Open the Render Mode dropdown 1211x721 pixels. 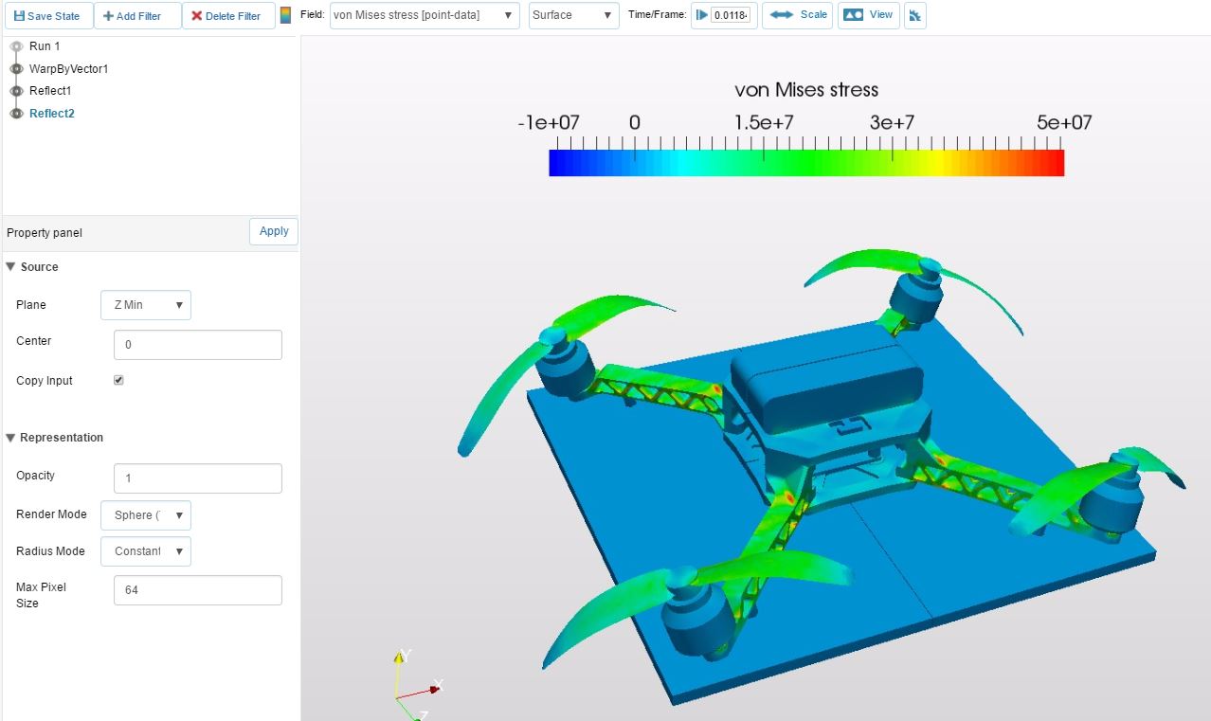[x=146, y=515]
